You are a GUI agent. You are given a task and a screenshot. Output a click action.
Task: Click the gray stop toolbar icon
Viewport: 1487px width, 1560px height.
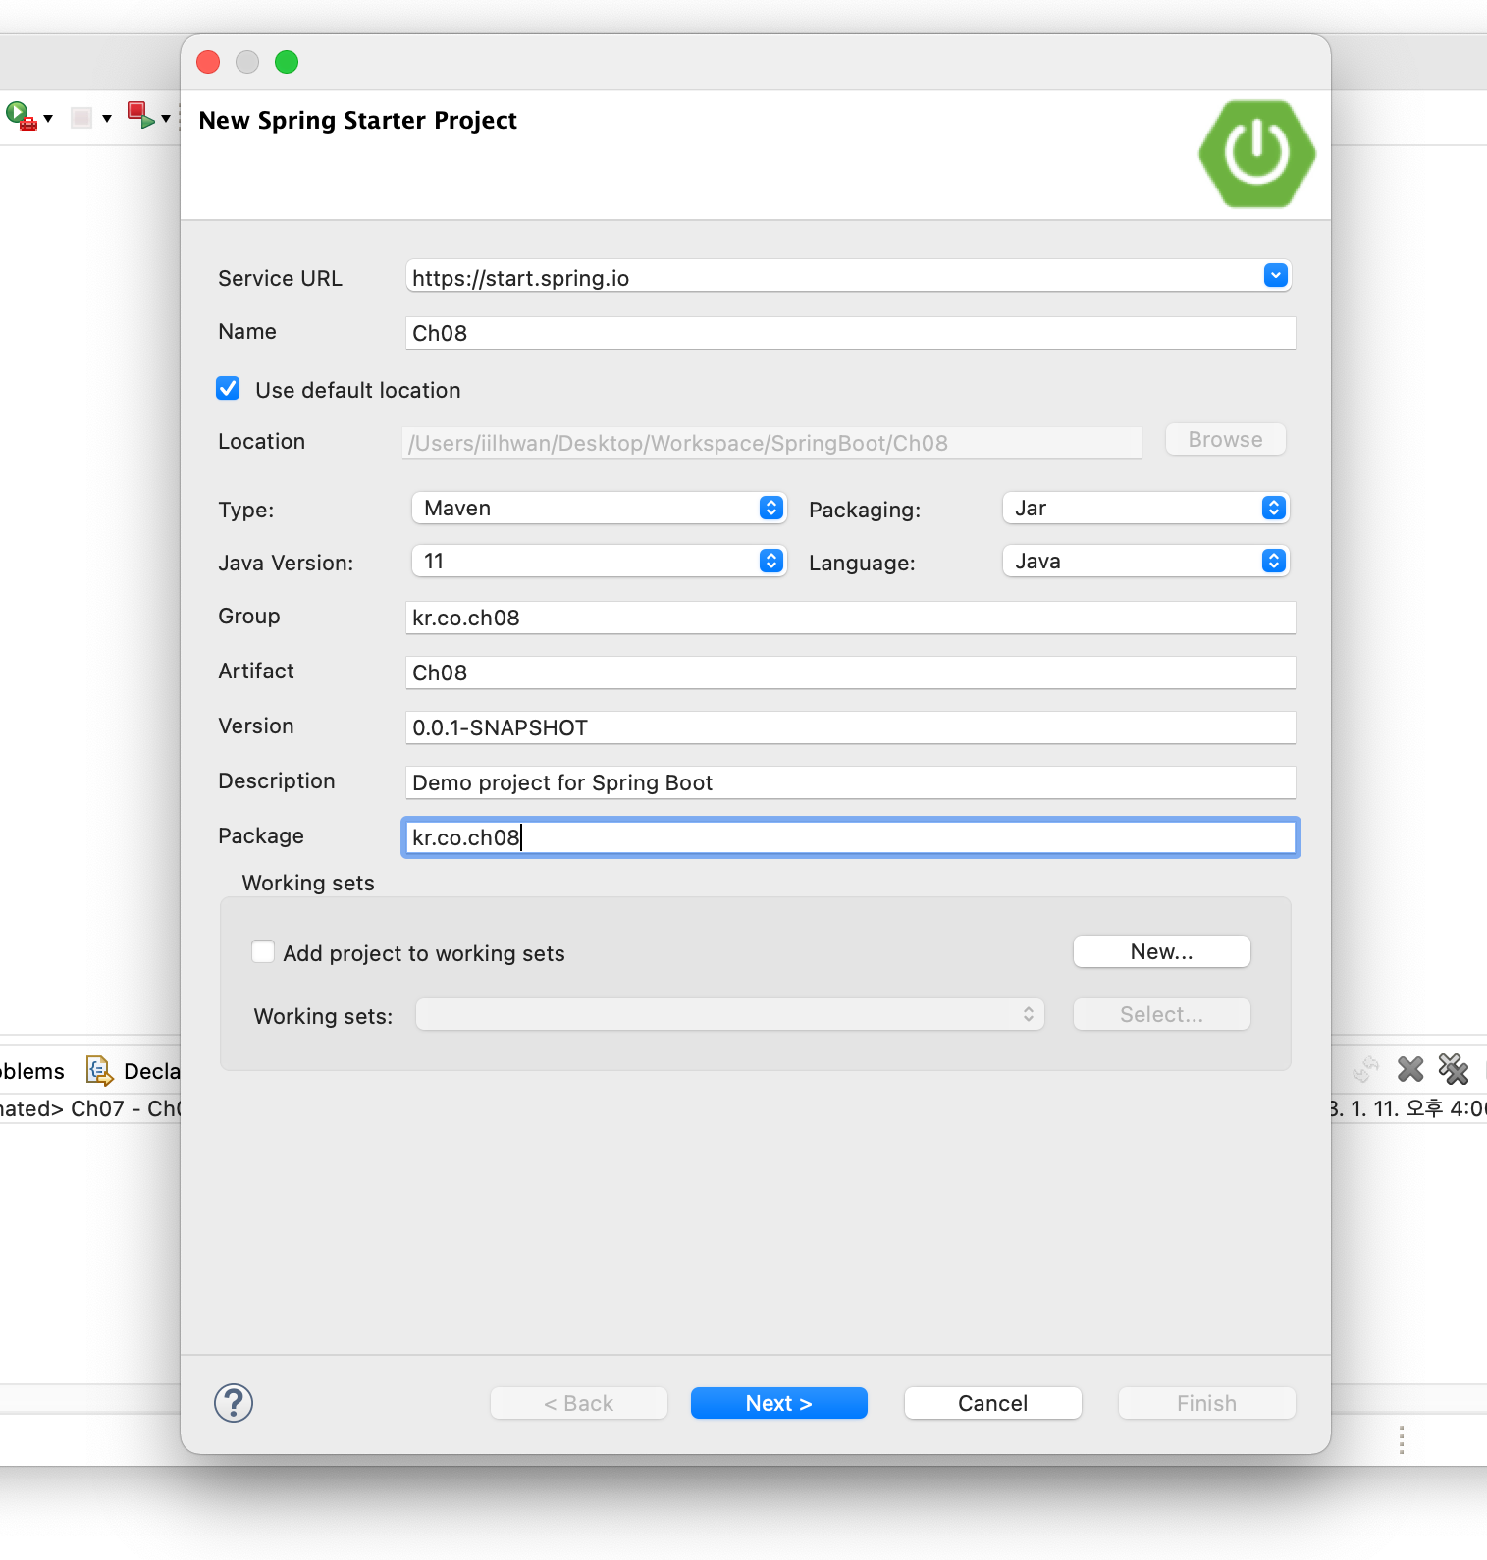pyautogui.click(x=81, y=118)
